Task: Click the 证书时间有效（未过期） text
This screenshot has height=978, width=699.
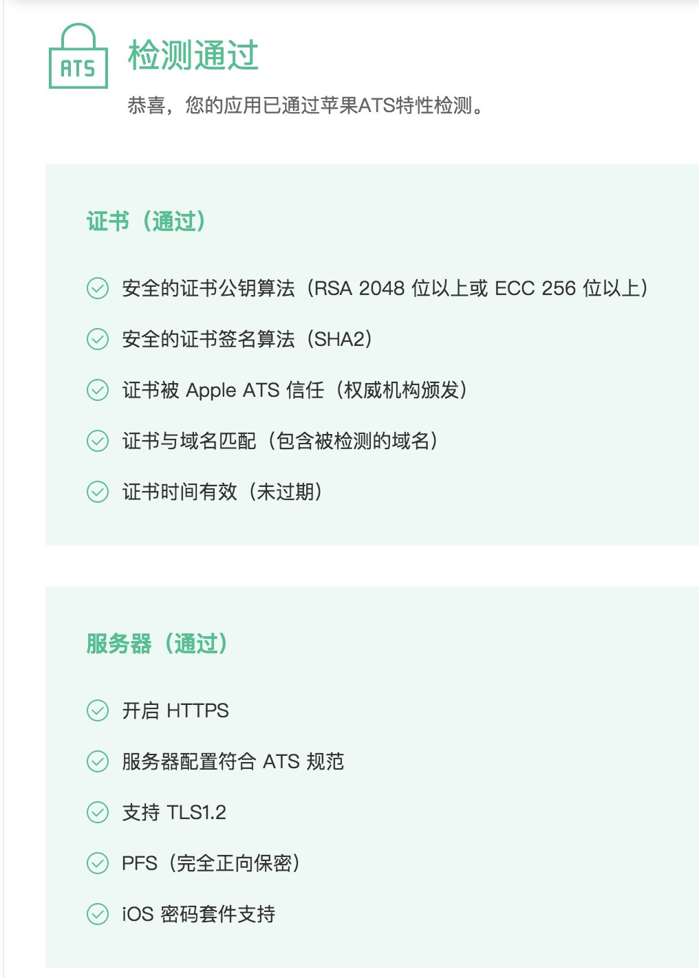Action: coord(224,492)
